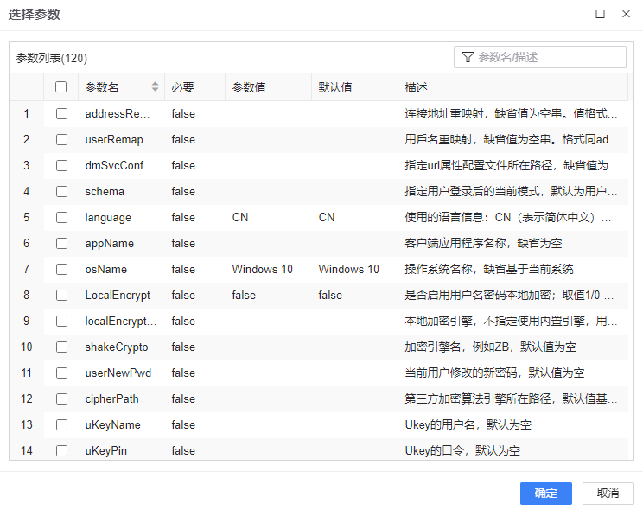This screenshot has height=510, width=643.
Task: Select the addressRe... parameter name
Action: 118,113
